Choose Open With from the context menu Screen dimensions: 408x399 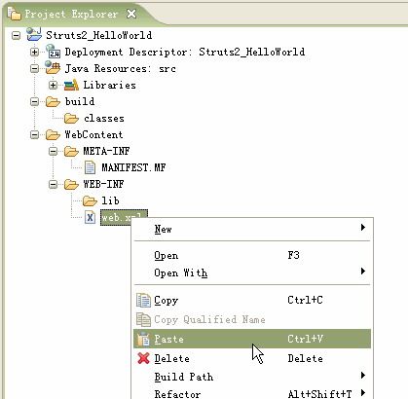(x=252, y=272)
